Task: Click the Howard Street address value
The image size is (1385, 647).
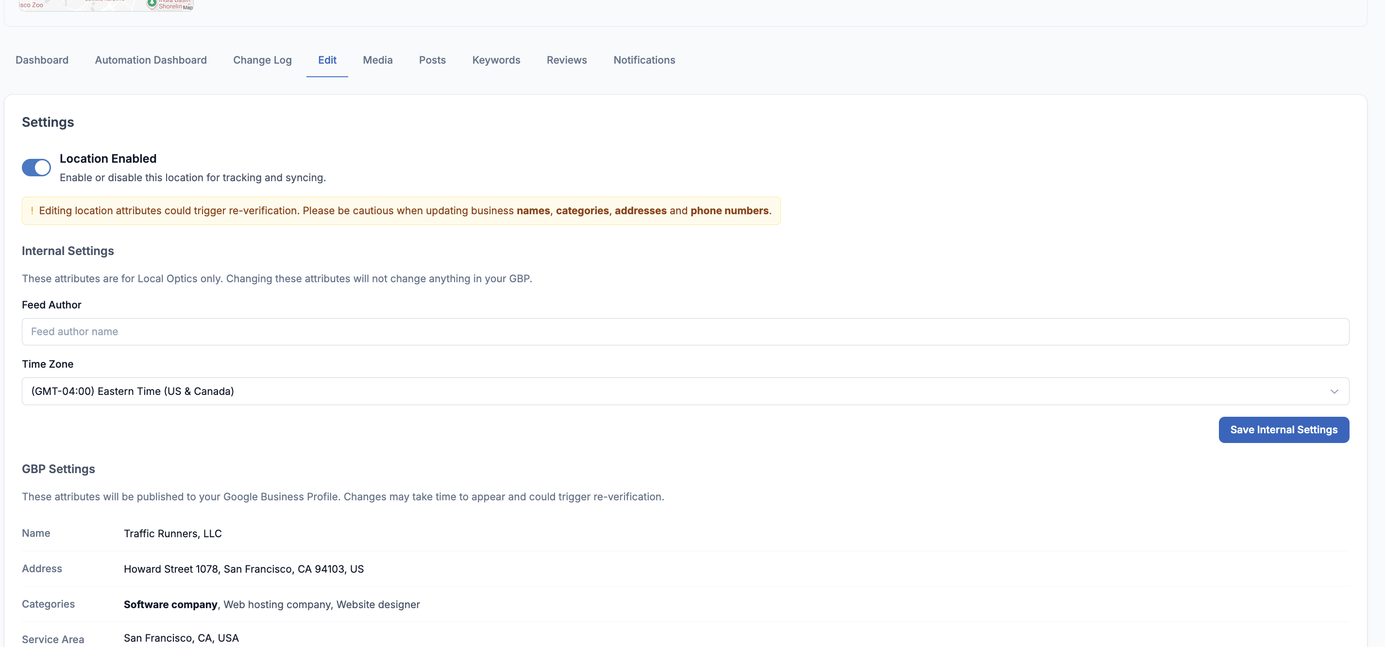Action: [x=244, y=569]
